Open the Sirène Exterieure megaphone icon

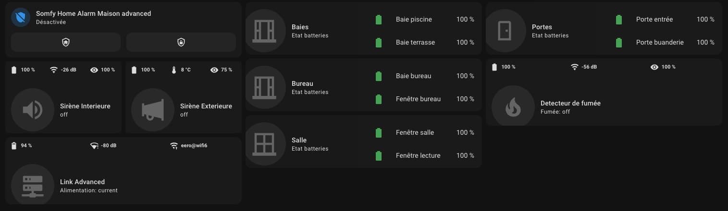coord(152,110)
